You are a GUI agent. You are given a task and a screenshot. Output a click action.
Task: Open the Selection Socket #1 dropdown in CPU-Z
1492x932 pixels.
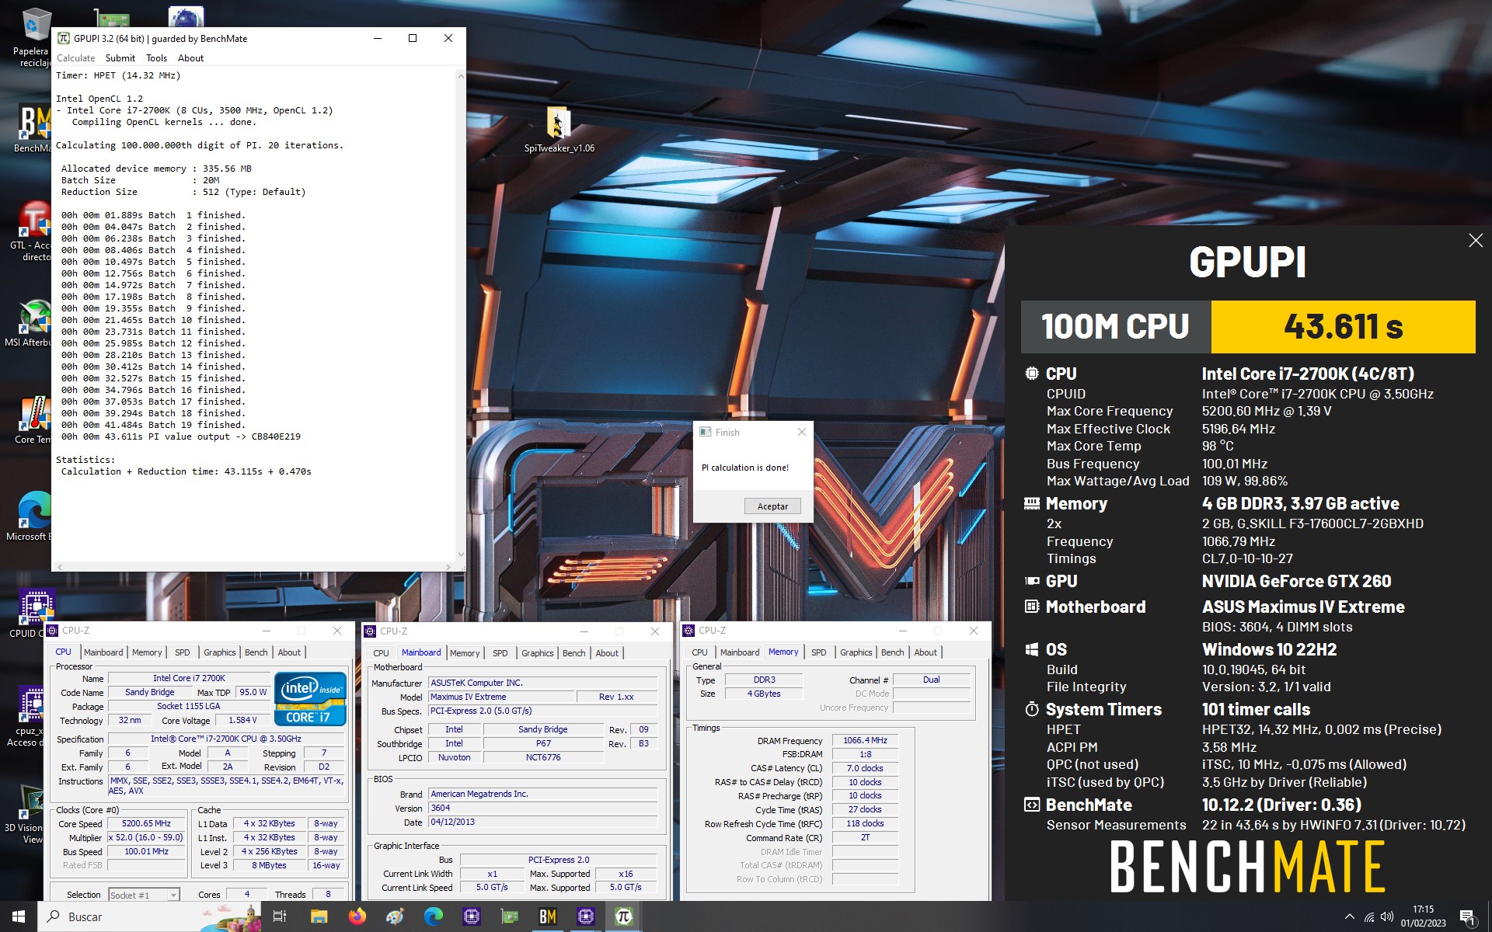[x=144, y=895]
